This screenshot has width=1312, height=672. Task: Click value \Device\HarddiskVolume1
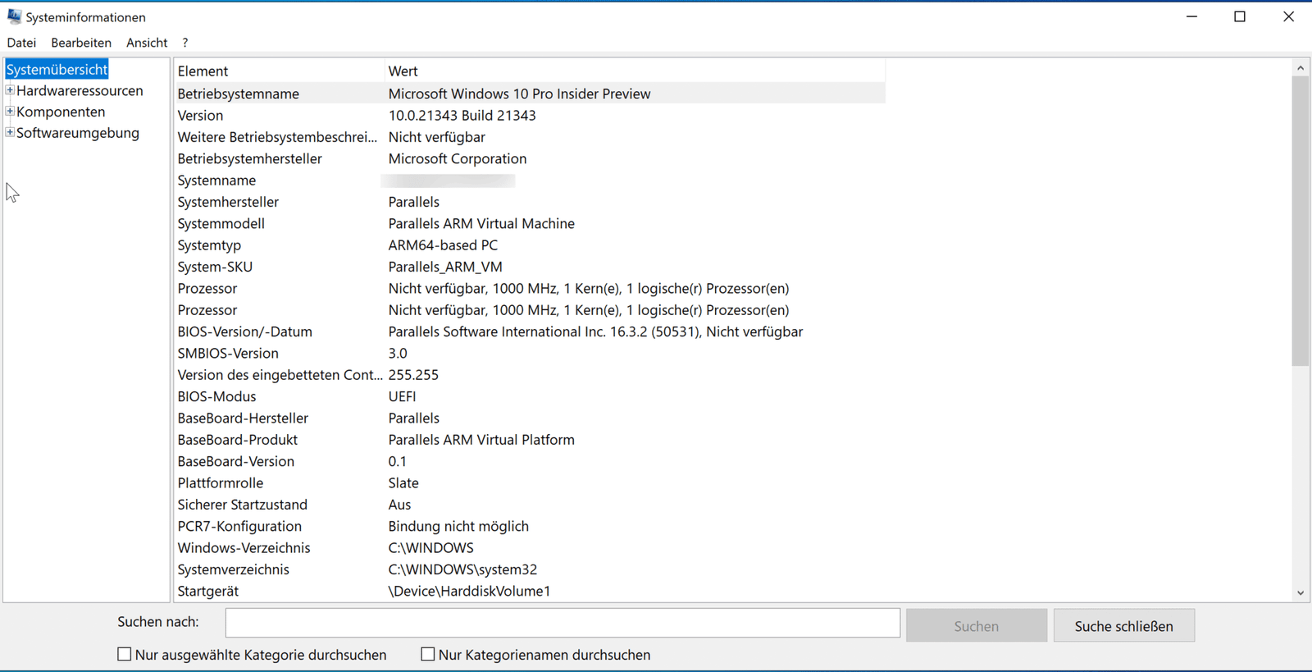[469, 591]
